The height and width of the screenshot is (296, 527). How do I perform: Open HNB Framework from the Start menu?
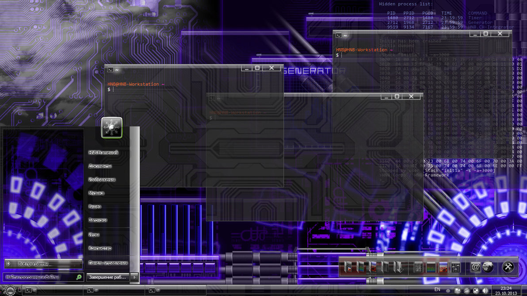click(x=103, y=152)
